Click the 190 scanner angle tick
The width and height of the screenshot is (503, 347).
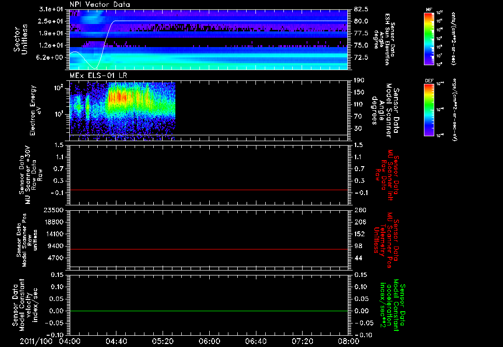click(x=360, y=80)
